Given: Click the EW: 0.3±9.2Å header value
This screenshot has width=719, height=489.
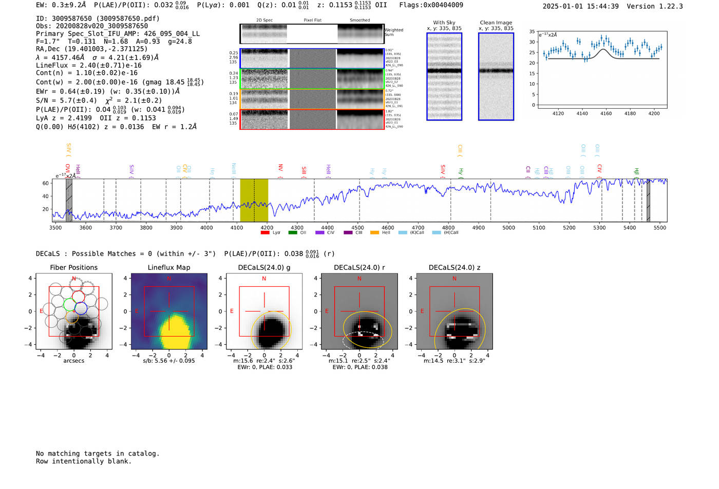Looking at the screenshot, I should click(x=61, y=5).
